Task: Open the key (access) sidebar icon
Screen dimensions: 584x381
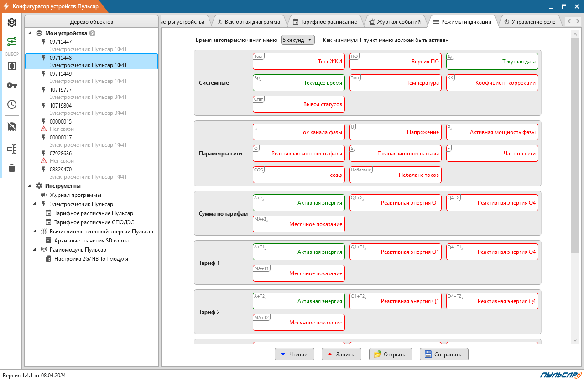Action: pyautogui.click(x=12, y=85)
